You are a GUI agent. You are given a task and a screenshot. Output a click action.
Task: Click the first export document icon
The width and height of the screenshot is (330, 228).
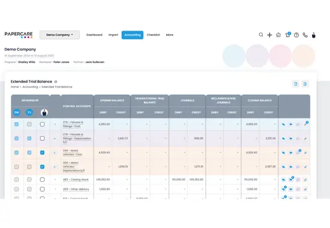coord(296,84)
